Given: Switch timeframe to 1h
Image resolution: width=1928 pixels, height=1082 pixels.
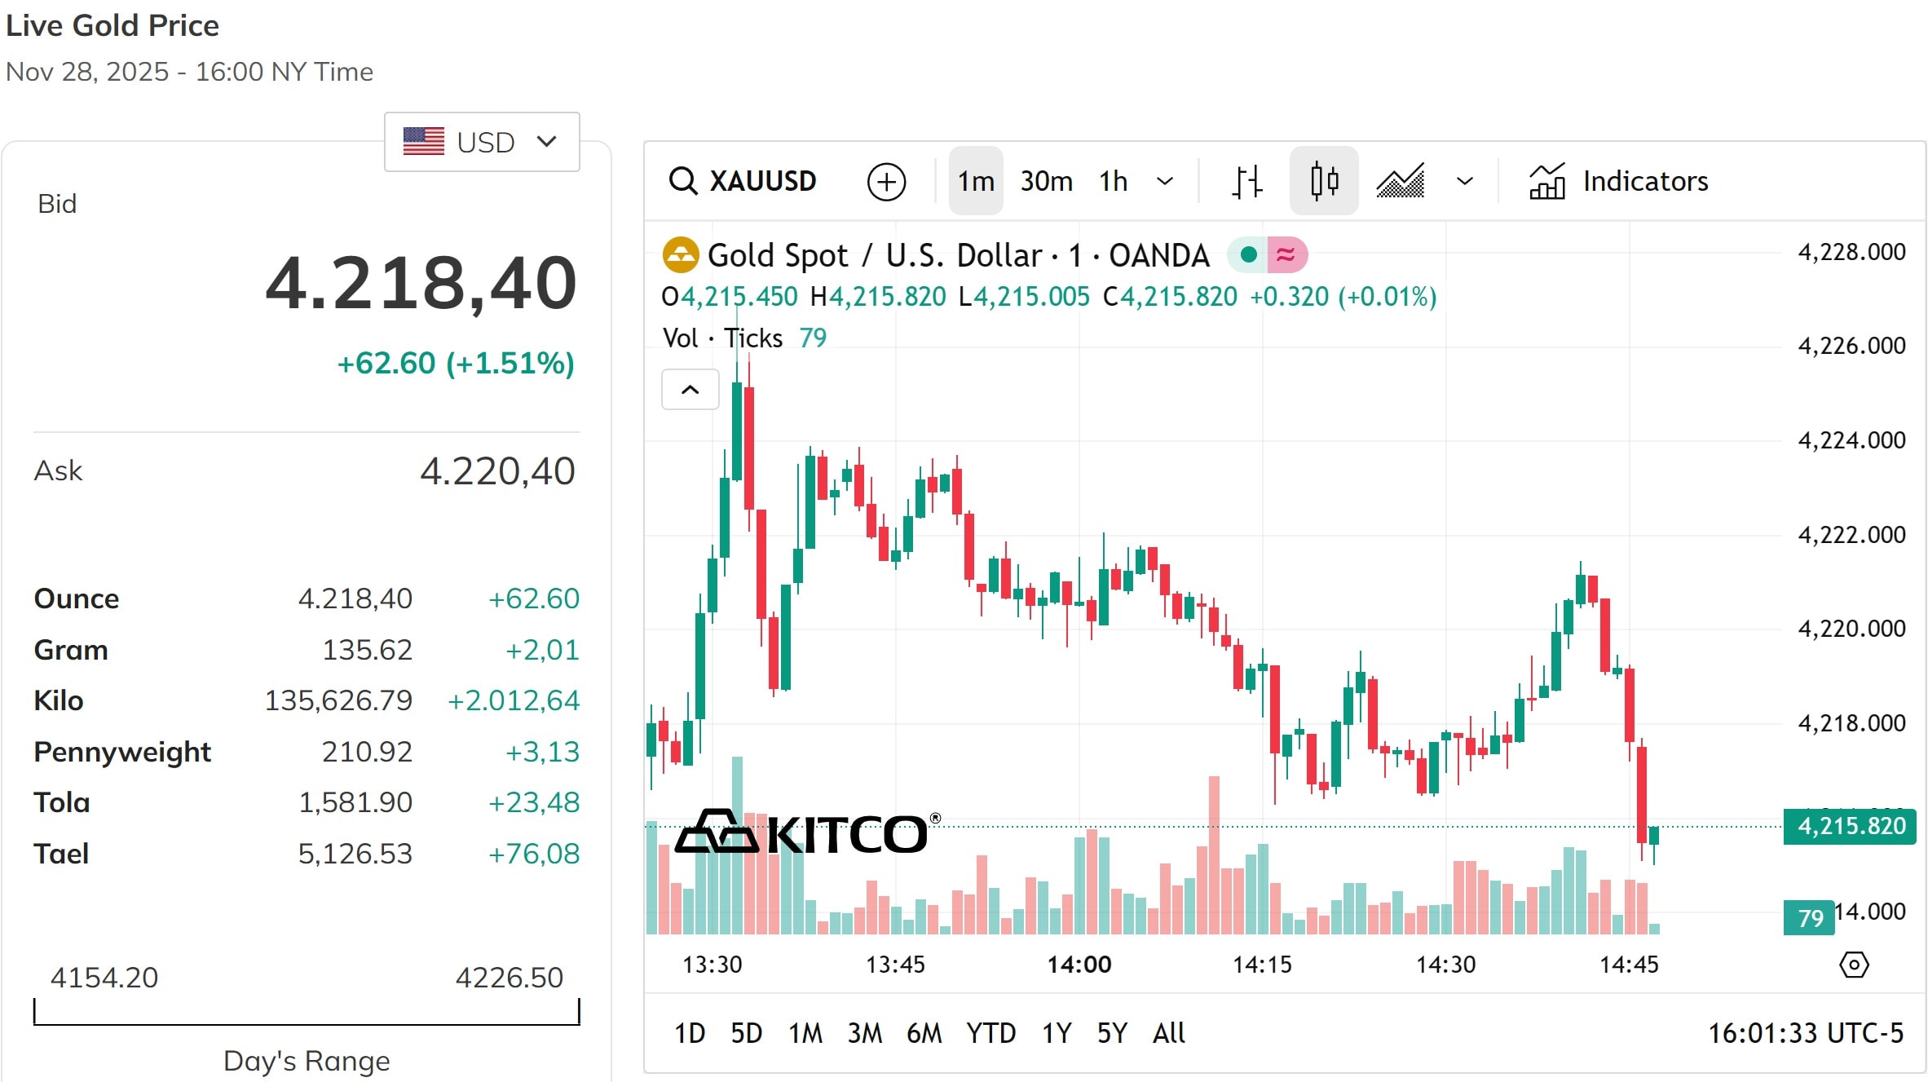Looking at the screenshot, I should [1114, 181].
